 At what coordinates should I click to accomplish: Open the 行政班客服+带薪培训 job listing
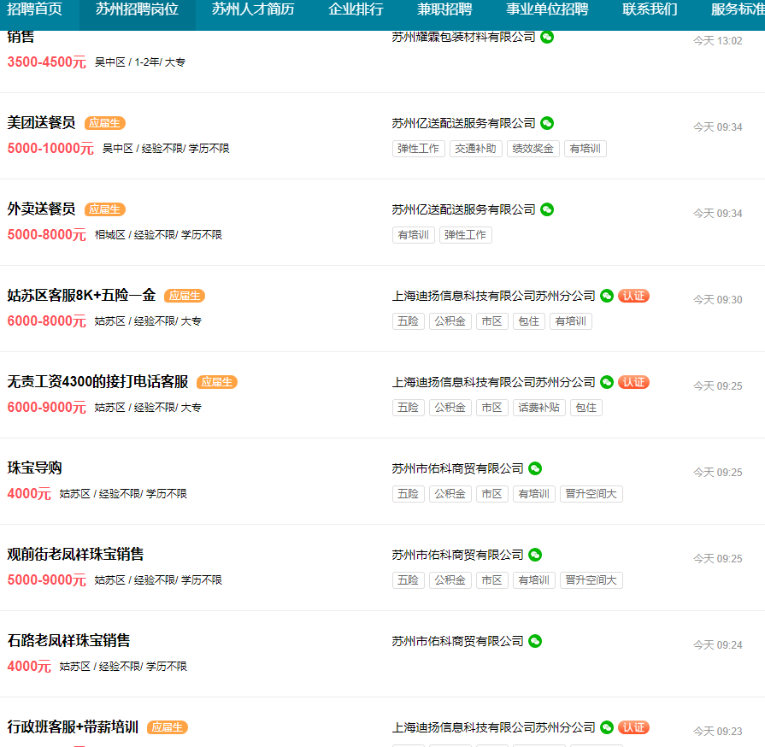[x=73, y=727]
